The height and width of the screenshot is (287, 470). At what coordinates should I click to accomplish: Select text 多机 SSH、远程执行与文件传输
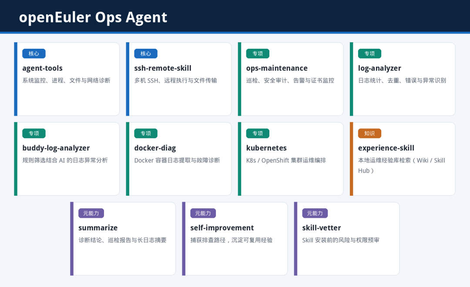point(175,80)
